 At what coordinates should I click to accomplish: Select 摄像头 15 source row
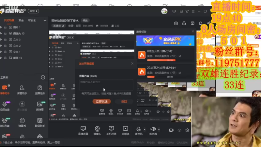tap(24, 33)
